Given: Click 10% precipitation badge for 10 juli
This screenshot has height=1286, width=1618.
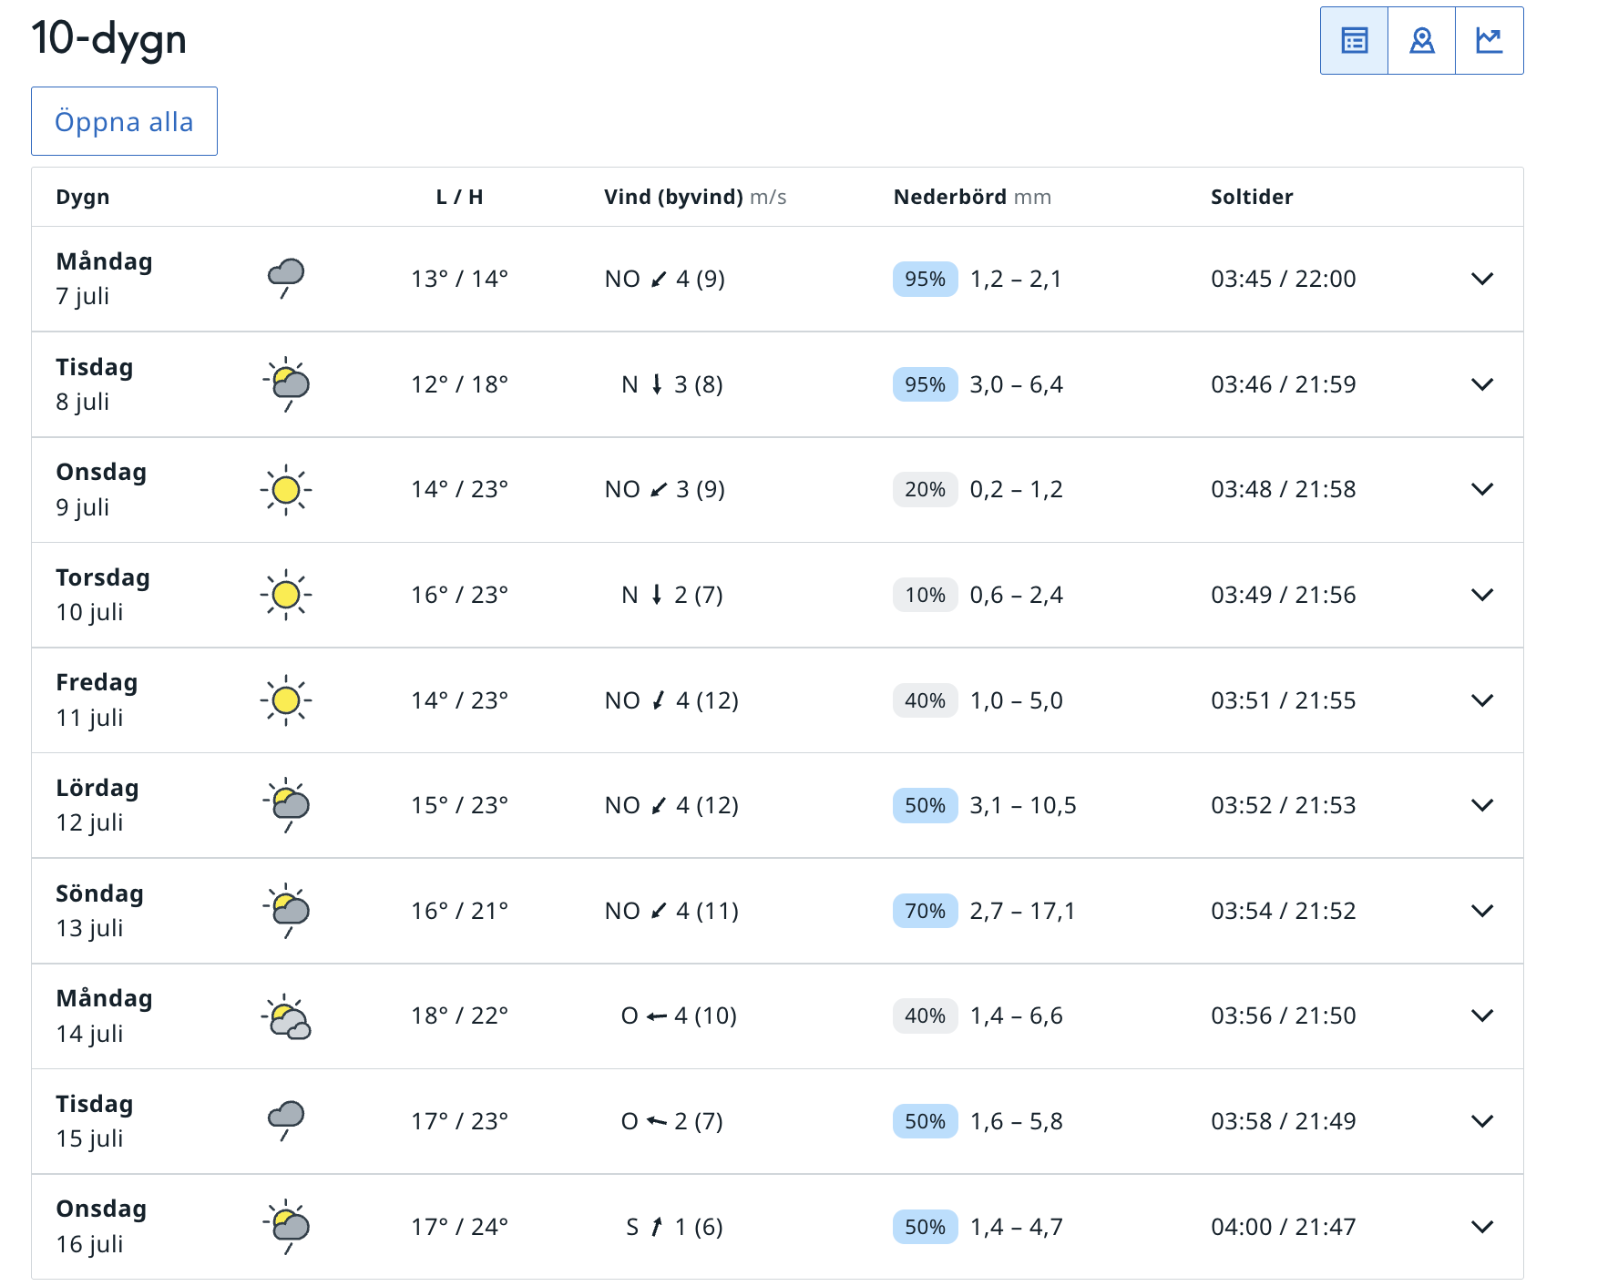Looking at the screenshot, I should coord(925,595).
